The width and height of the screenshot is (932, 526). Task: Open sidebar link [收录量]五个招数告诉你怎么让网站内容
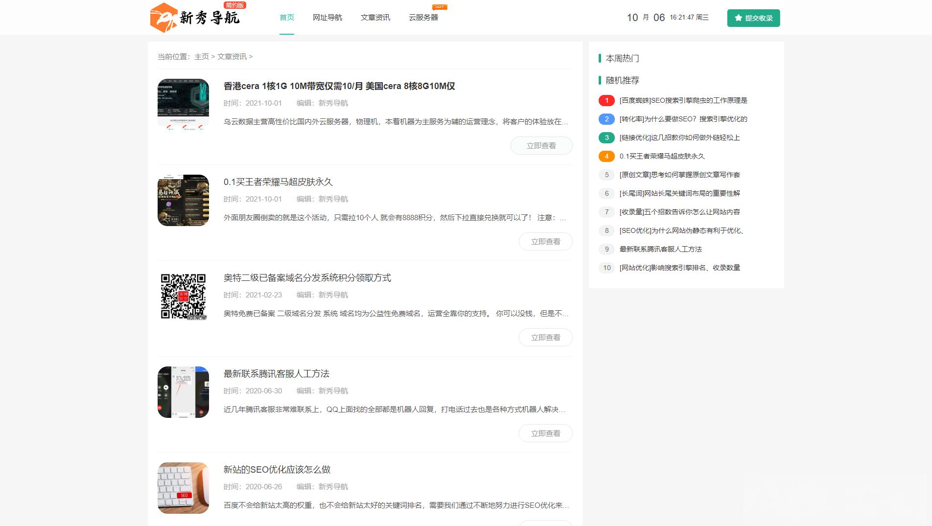[x=680, y=212]
